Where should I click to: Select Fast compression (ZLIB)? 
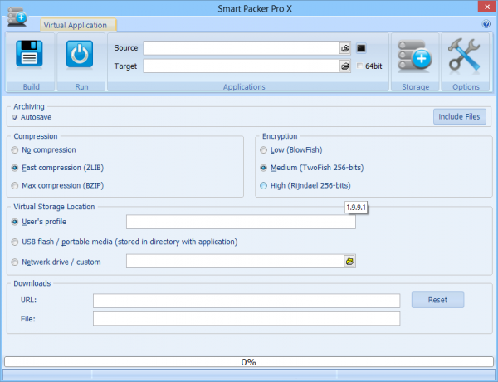point(15,168)
